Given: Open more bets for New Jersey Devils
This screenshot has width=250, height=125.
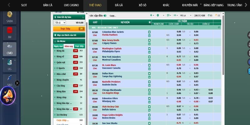Looking at the screenshot, I should tap(149, 40).
